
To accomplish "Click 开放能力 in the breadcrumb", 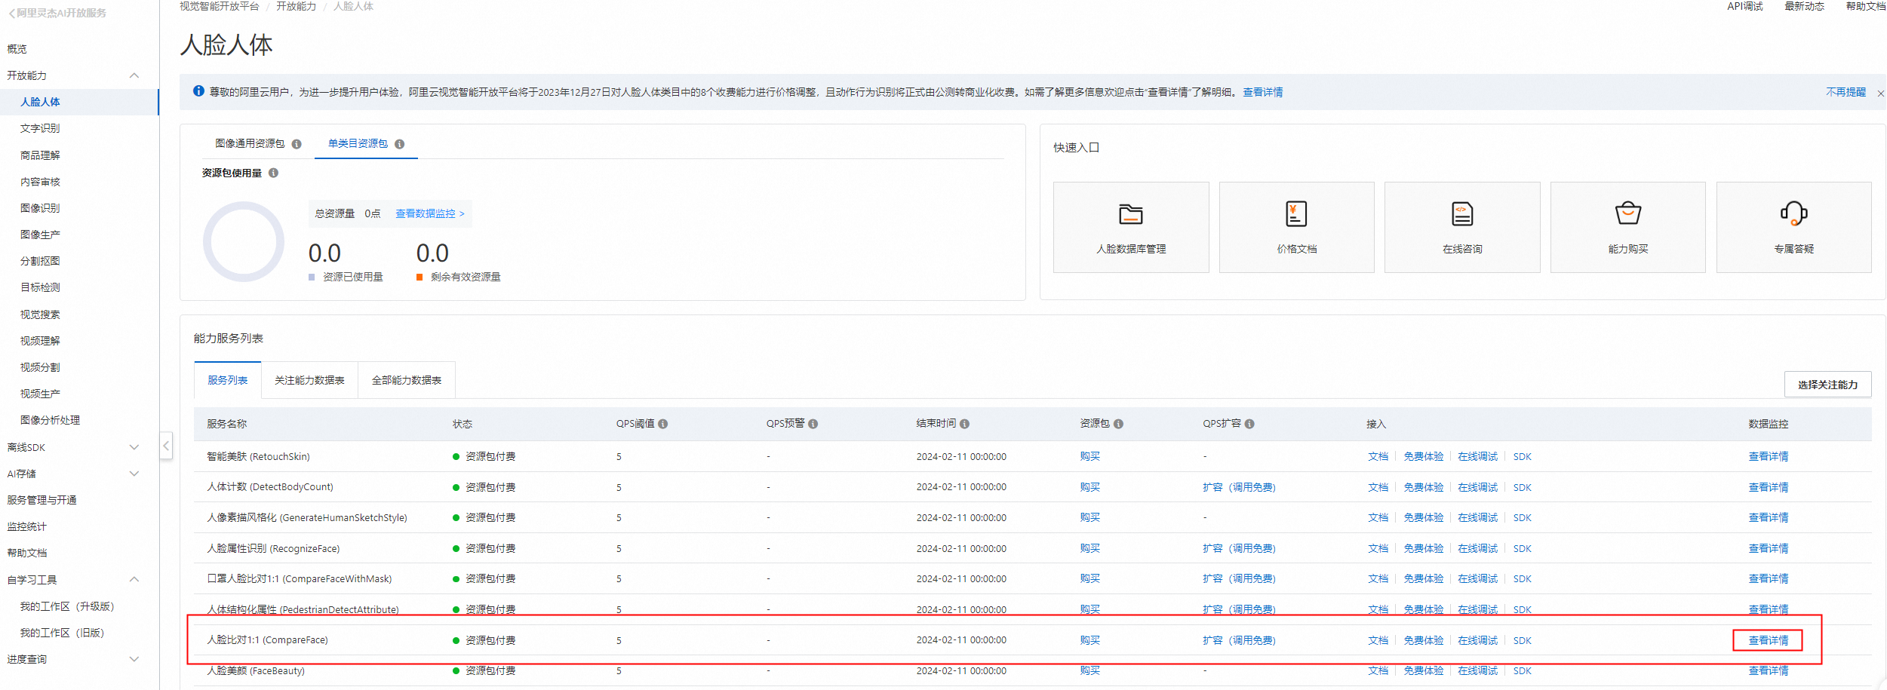I will click(x=296, y=6).
